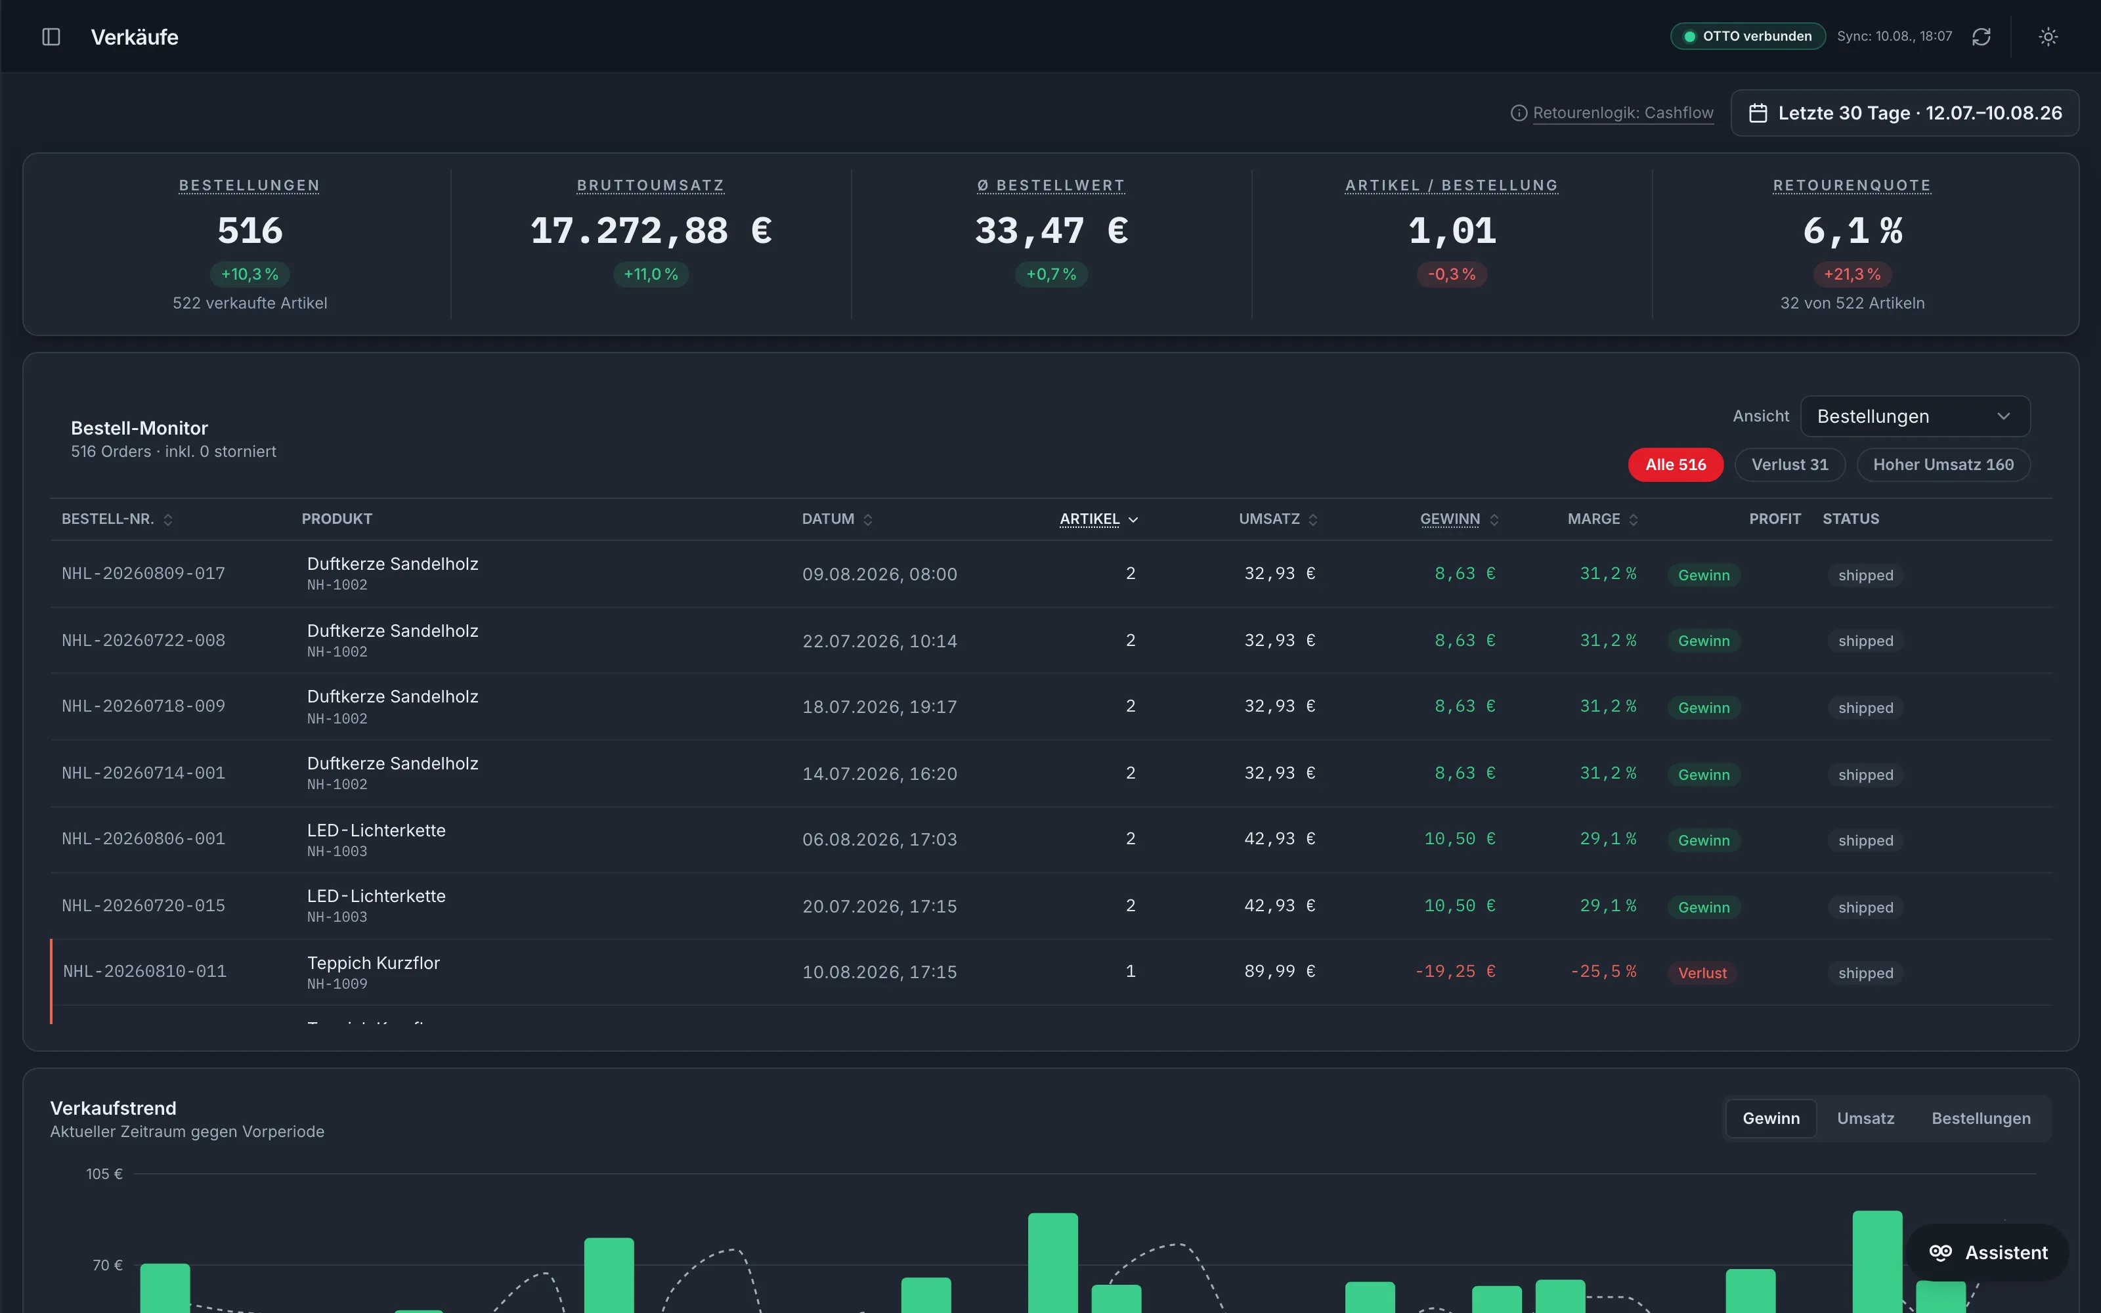Viewport: 2101px width, 1313px height.
Task: Click order number NHL-20260718-009
Action: [143, 706]
